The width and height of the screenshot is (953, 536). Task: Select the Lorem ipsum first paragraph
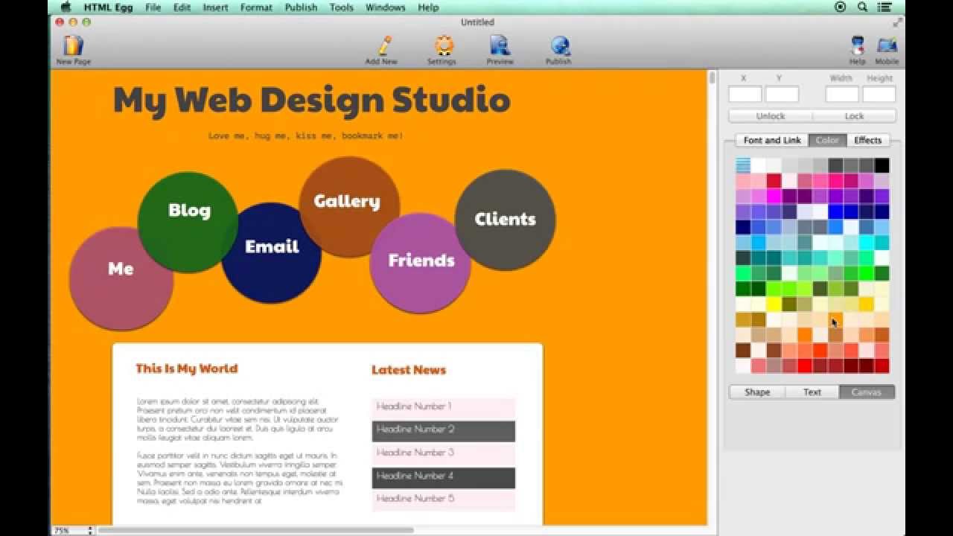(238, 420)
